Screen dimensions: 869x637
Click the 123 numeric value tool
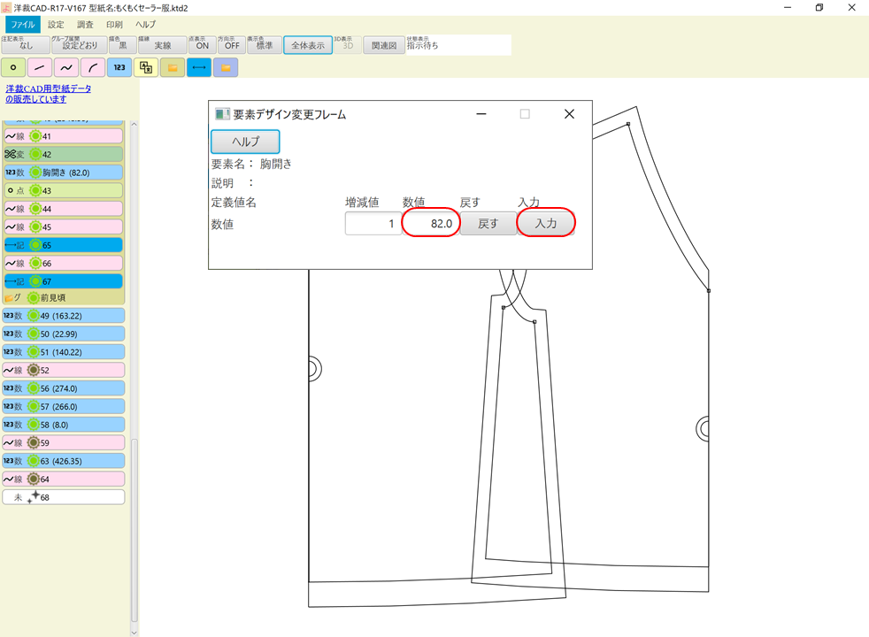(118, 67)
